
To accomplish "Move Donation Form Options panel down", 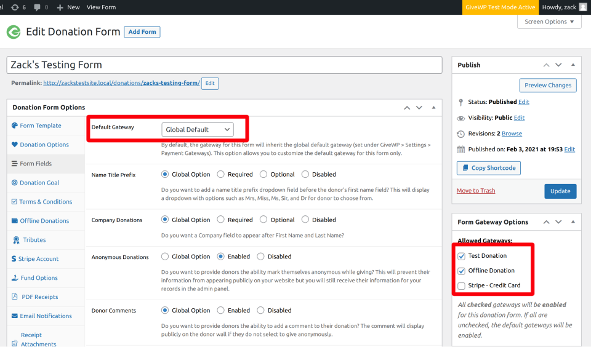I will pyautogui.click(x=419, y=108).
